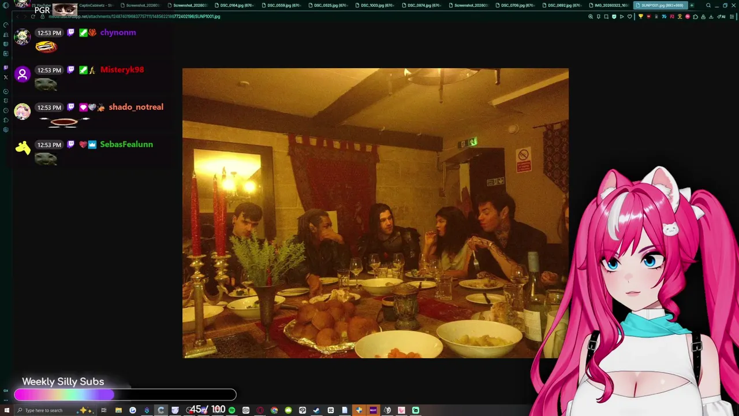The image size is (739, 416).
Task: Reload the current page
Action: [33, 16]
